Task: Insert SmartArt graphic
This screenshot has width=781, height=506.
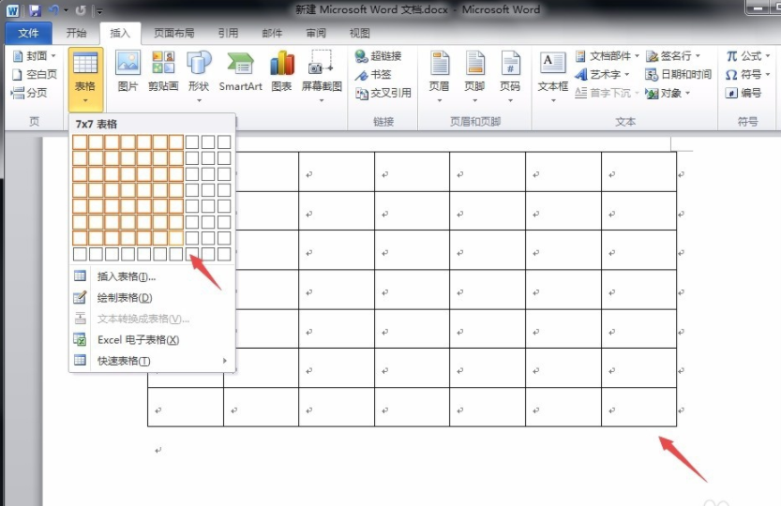Action: tap(241, 70)
